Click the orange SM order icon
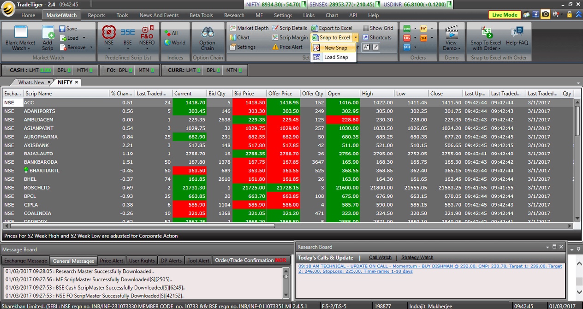 [423, 38]
